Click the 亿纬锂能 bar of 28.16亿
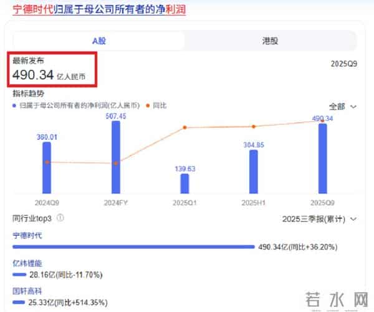This screenshot has height=312, width=374. [x=19, y=275]
